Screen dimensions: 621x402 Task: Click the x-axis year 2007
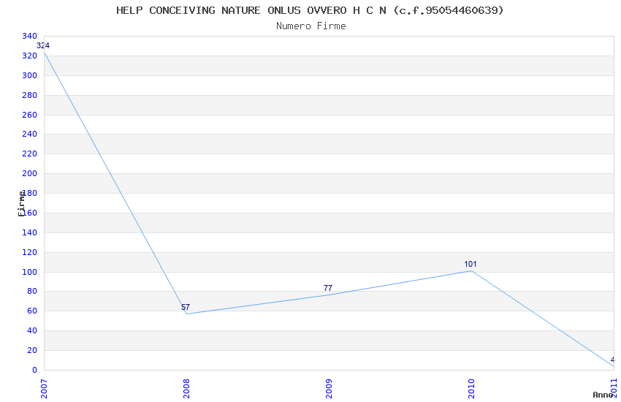click(44, 389)
